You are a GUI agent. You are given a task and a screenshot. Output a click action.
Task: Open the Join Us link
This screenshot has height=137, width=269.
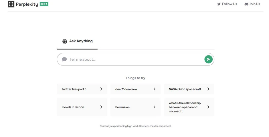click(254, 4)
